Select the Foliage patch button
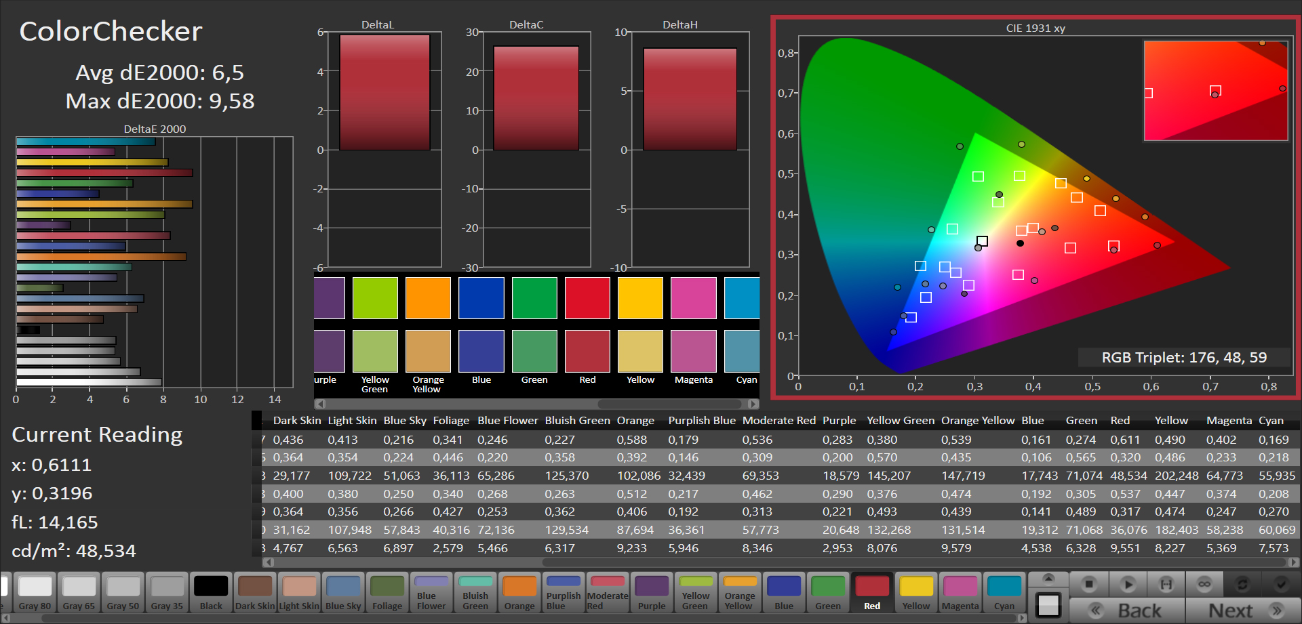The image size is (1302, 624). click(387, 593)
